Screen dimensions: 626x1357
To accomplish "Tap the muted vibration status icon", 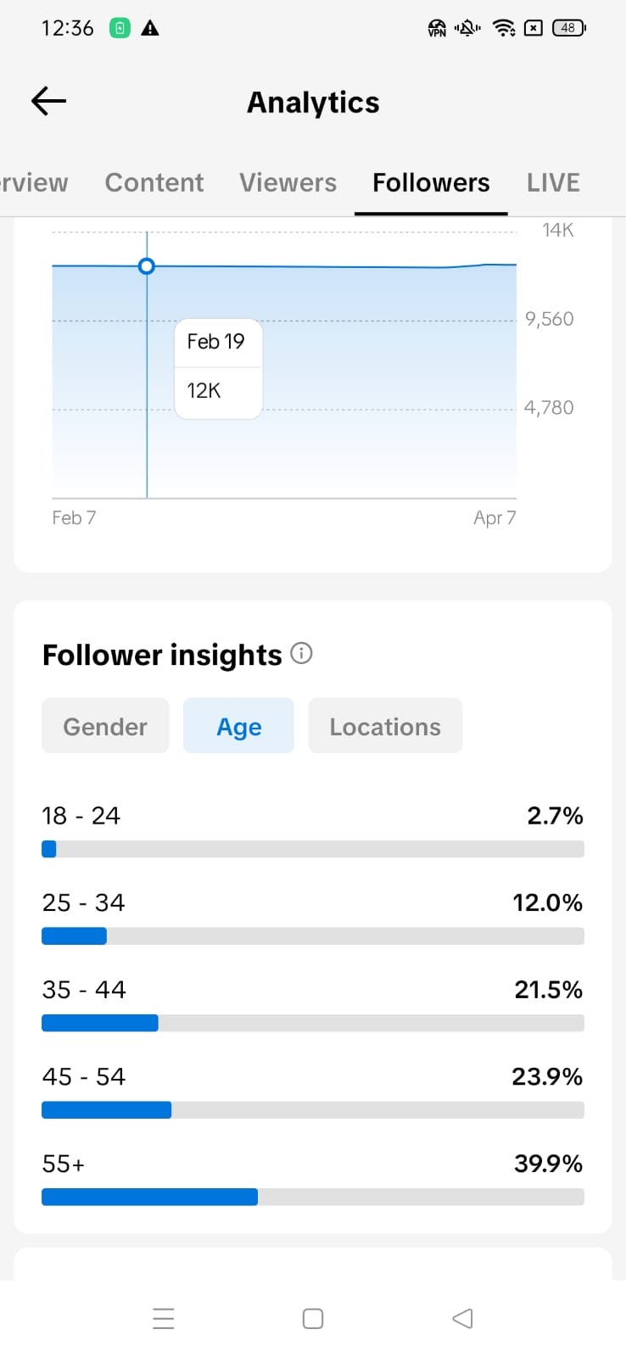I will pyautogui.click(x=467, y=28).
